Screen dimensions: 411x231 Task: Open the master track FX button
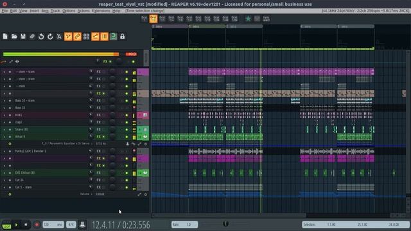(x=105, y=62)
